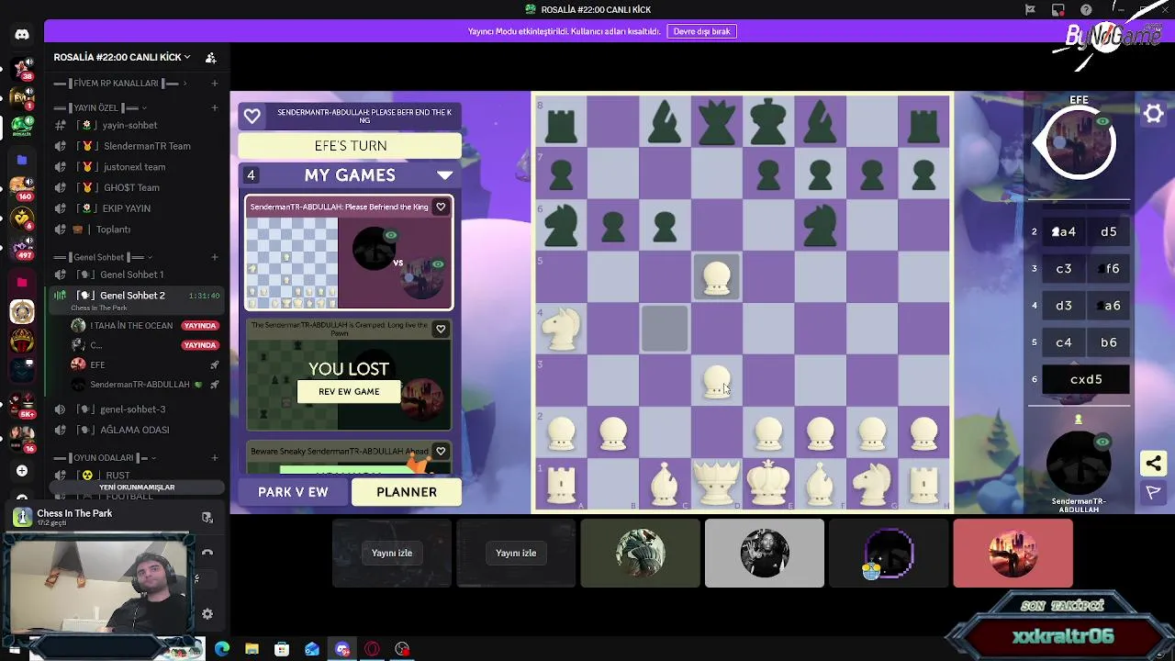The width and height of the screenshot is (1175, 661).
Task: Favorite the 'Long live the Pawn' game
Action: point(441,329)
